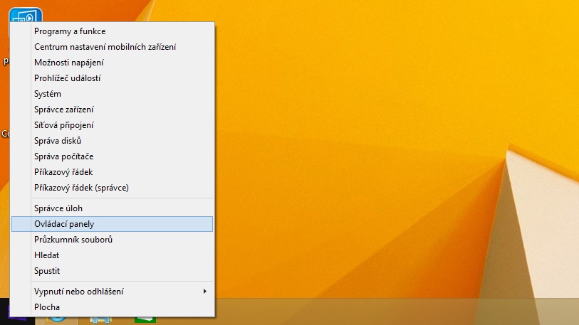Click the Systém menu entry
The image size is (579, 325).
pyautogui.click(x=48, y=94)
